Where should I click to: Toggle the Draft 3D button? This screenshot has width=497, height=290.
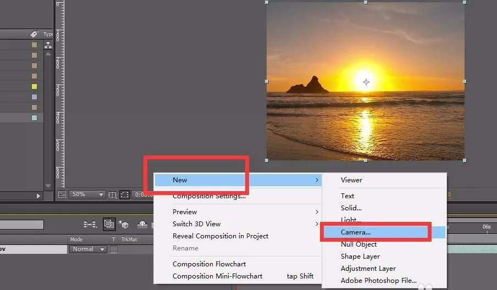109,224
